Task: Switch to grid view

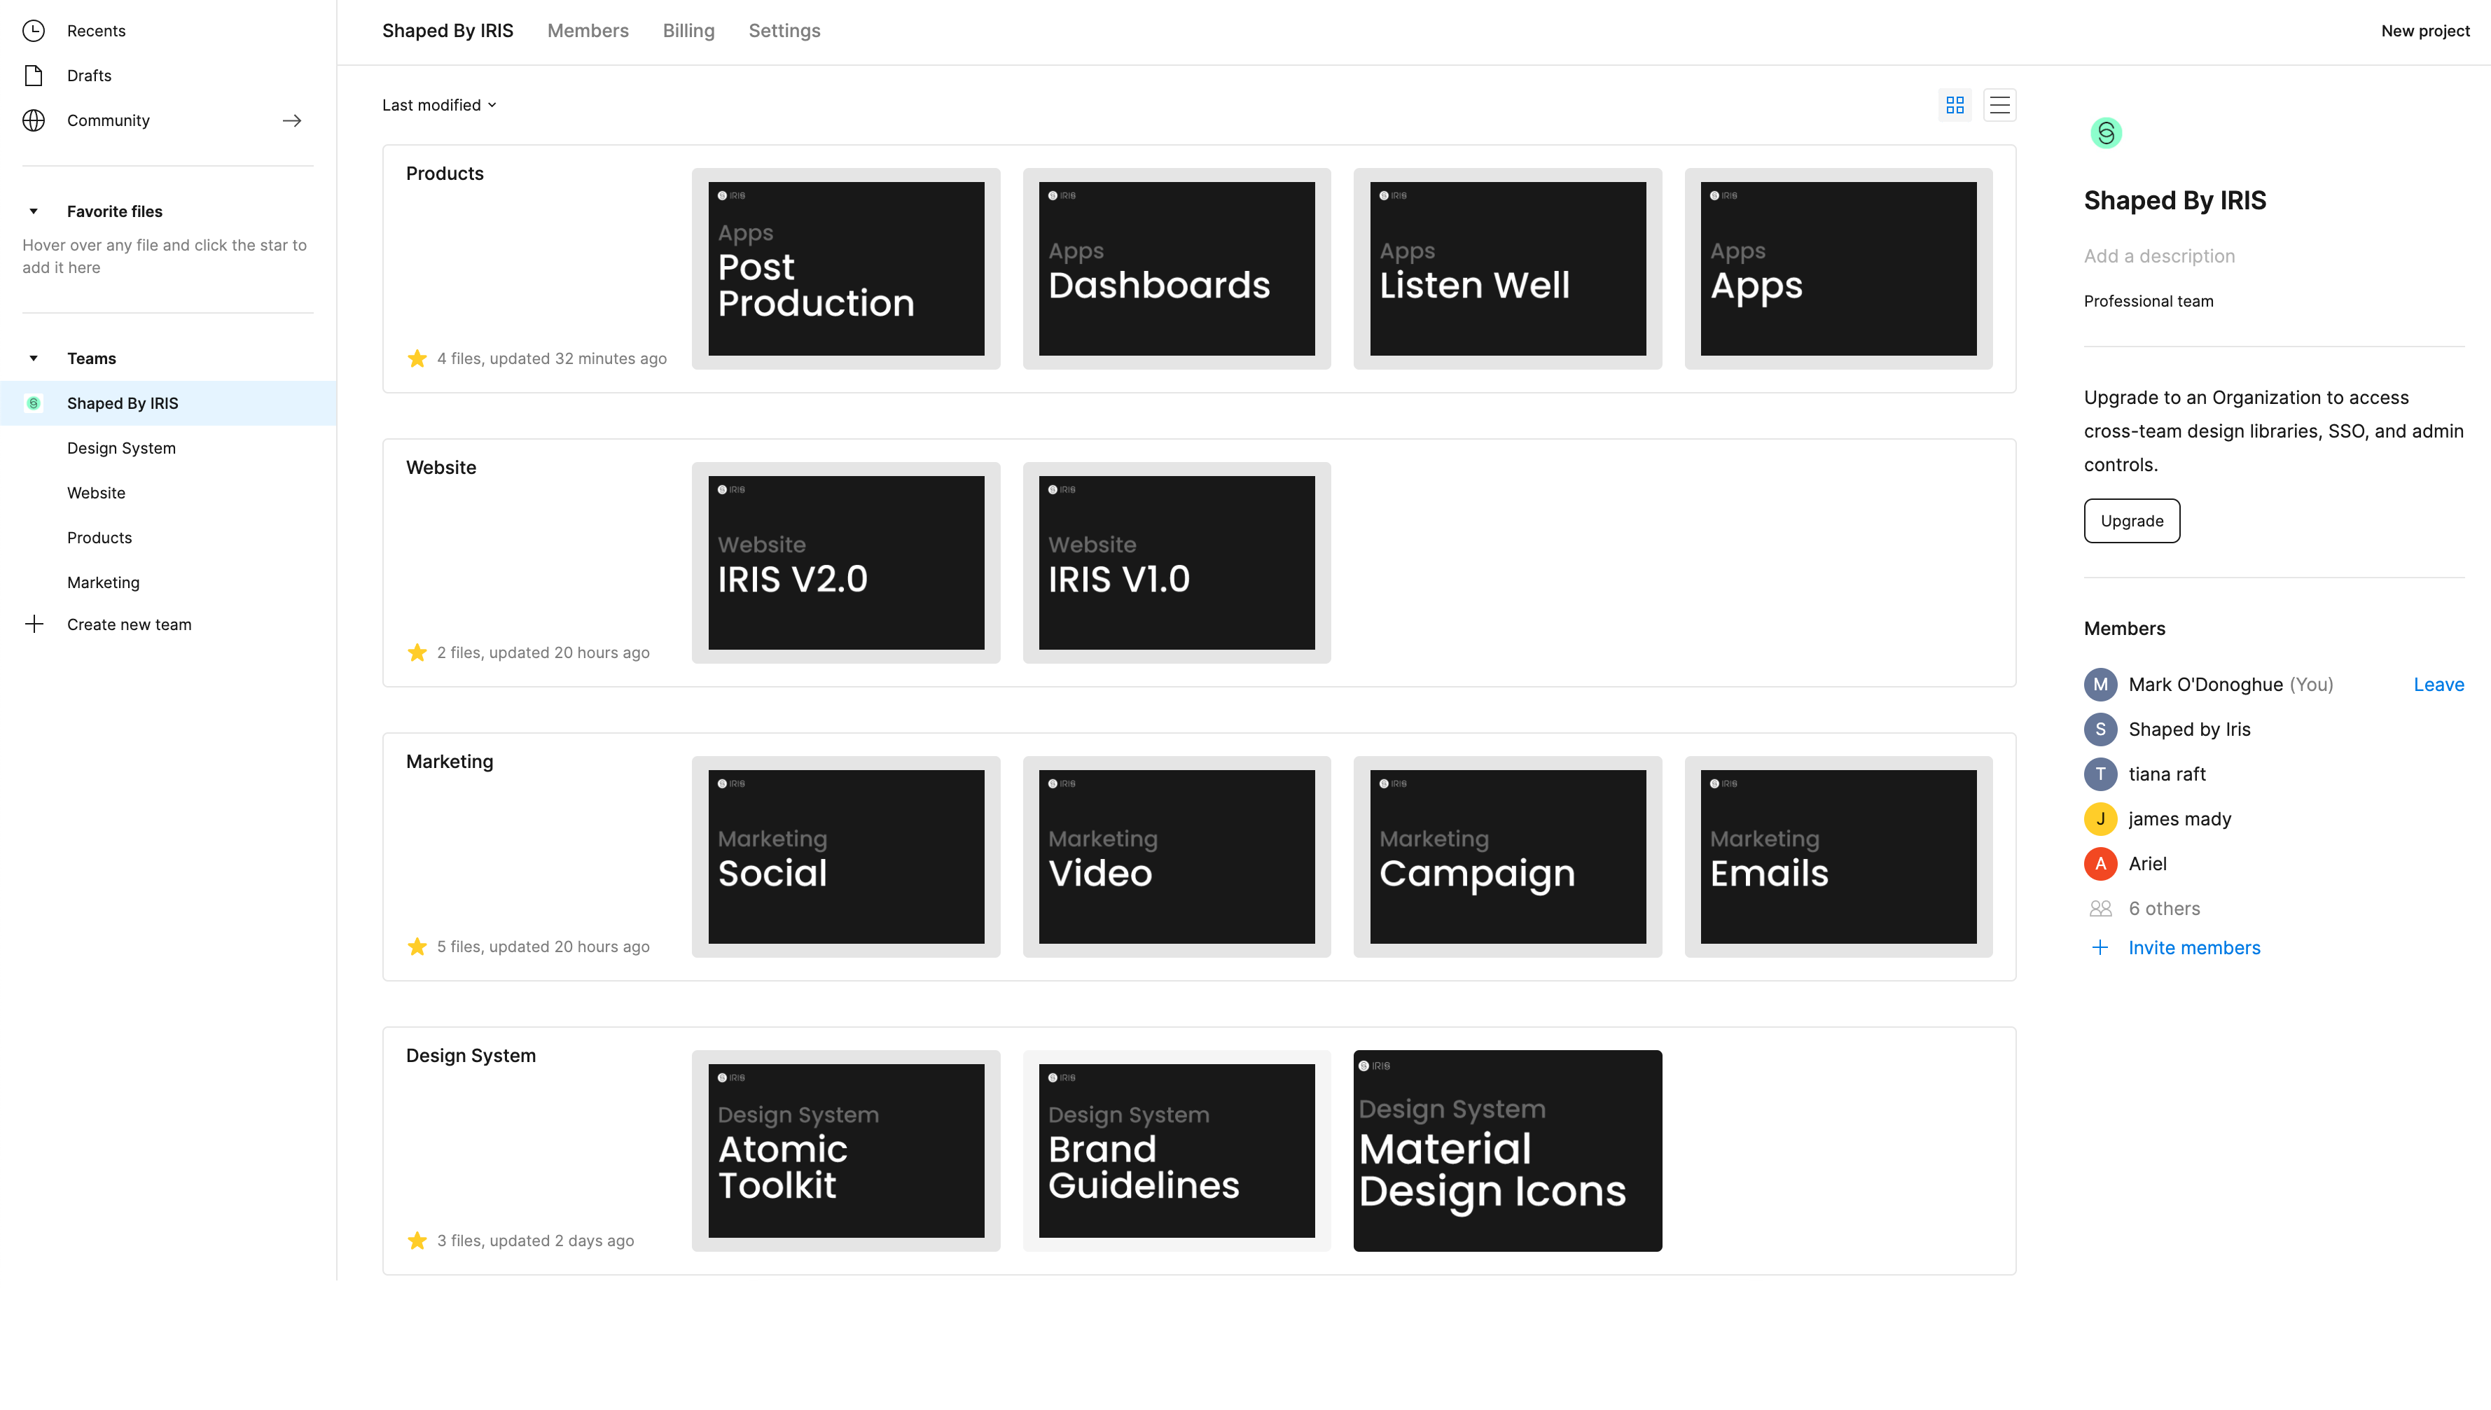Action: pos(1955,104)
